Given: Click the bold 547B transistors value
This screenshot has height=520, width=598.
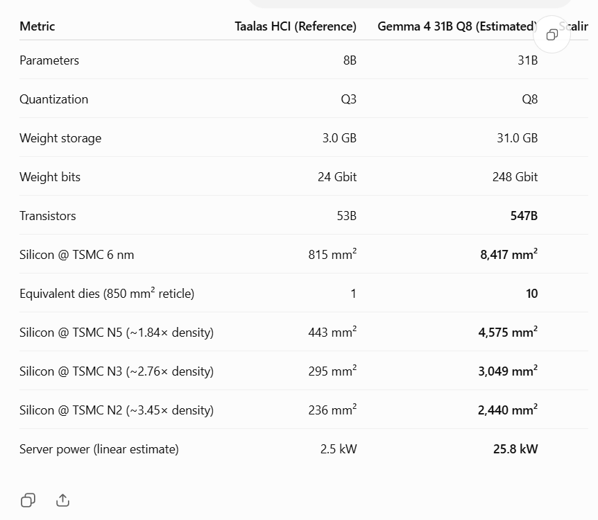Looking at the screenshot, I should [524, 216].
